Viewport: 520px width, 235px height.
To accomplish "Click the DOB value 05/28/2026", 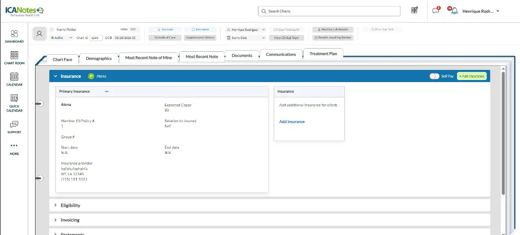I will click(125, 38).
